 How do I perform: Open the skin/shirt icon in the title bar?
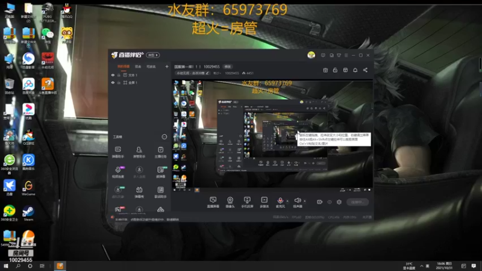coord(339,55)
